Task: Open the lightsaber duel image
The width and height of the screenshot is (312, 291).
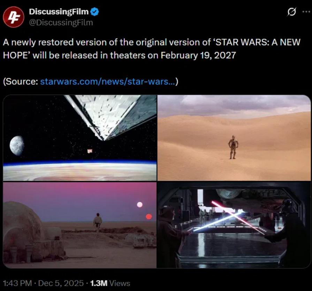Action: 234,225
